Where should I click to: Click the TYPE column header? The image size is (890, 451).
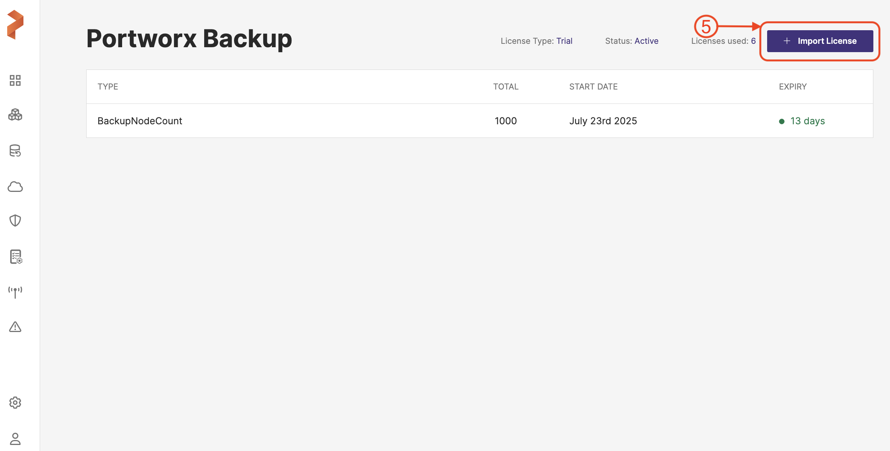click(x=108, y=86)
